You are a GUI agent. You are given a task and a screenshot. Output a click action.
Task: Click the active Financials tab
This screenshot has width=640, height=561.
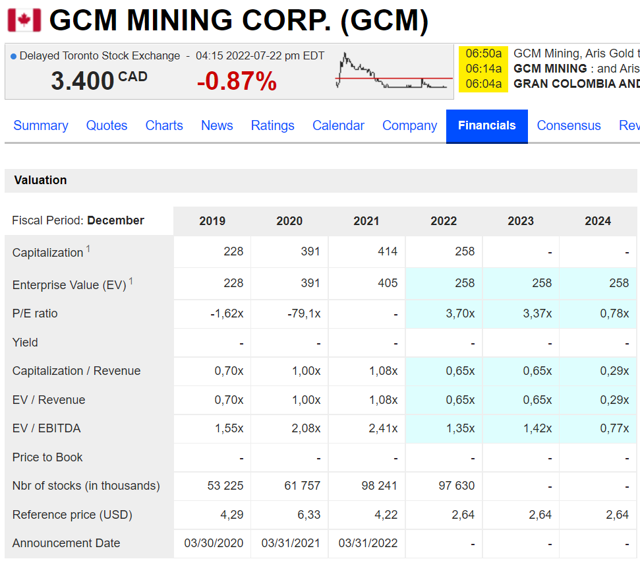point(486,125)
